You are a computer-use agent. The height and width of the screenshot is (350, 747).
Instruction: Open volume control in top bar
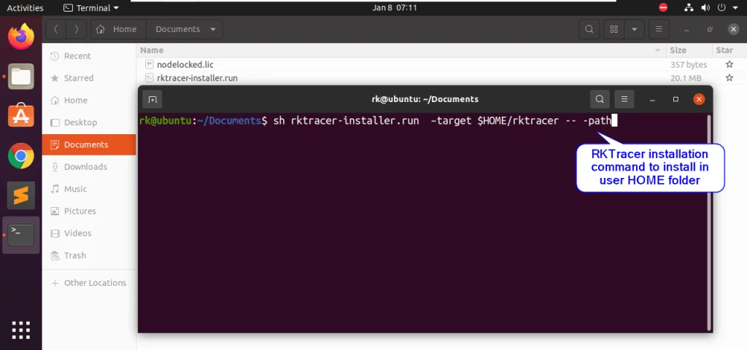point(705,7)
